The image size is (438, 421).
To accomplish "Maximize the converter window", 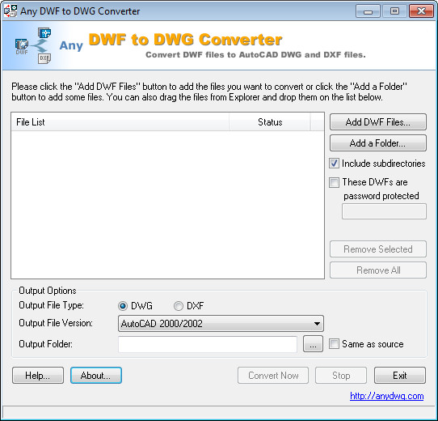I will coord(394,11).
